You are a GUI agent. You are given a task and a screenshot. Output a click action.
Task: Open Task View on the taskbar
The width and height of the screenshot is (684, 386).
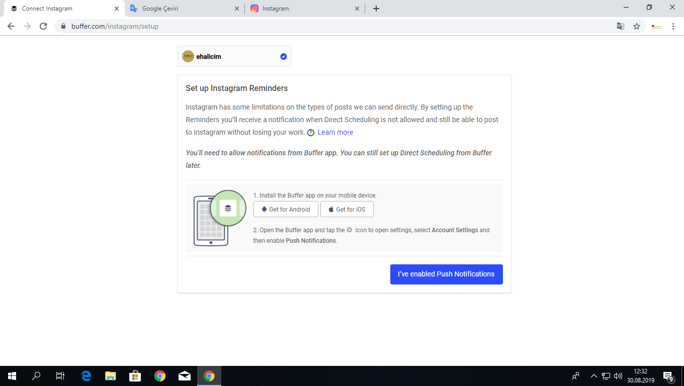(60, 376)
